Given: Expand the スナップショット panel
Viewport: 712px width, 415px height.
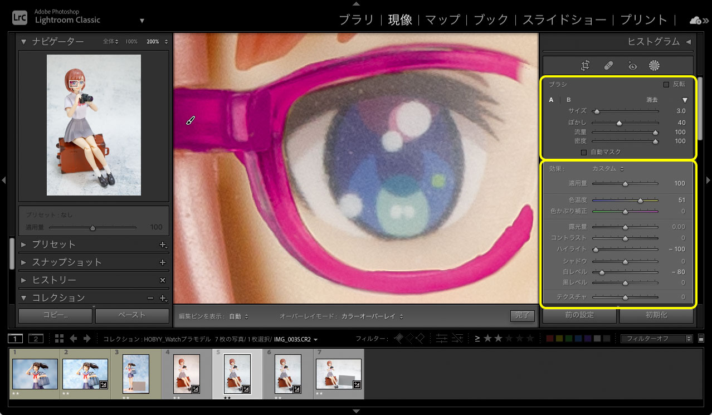Looking at the screenshot, I should pyautogui.click(x=24, y=262).
